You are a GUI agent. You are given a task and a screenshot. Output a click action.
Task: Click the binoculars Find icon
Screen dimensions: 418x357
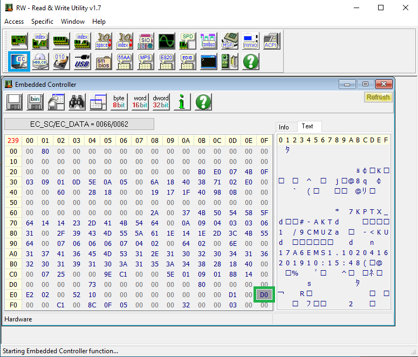tap(77, 102)
